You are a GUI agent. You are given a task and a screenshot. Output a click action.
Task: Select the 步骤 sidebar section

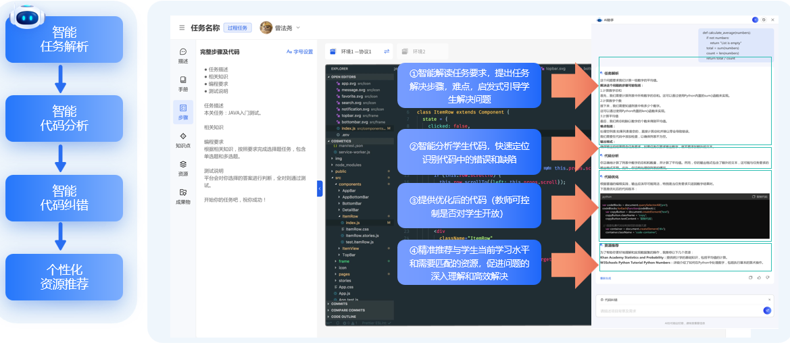(183, 112)
